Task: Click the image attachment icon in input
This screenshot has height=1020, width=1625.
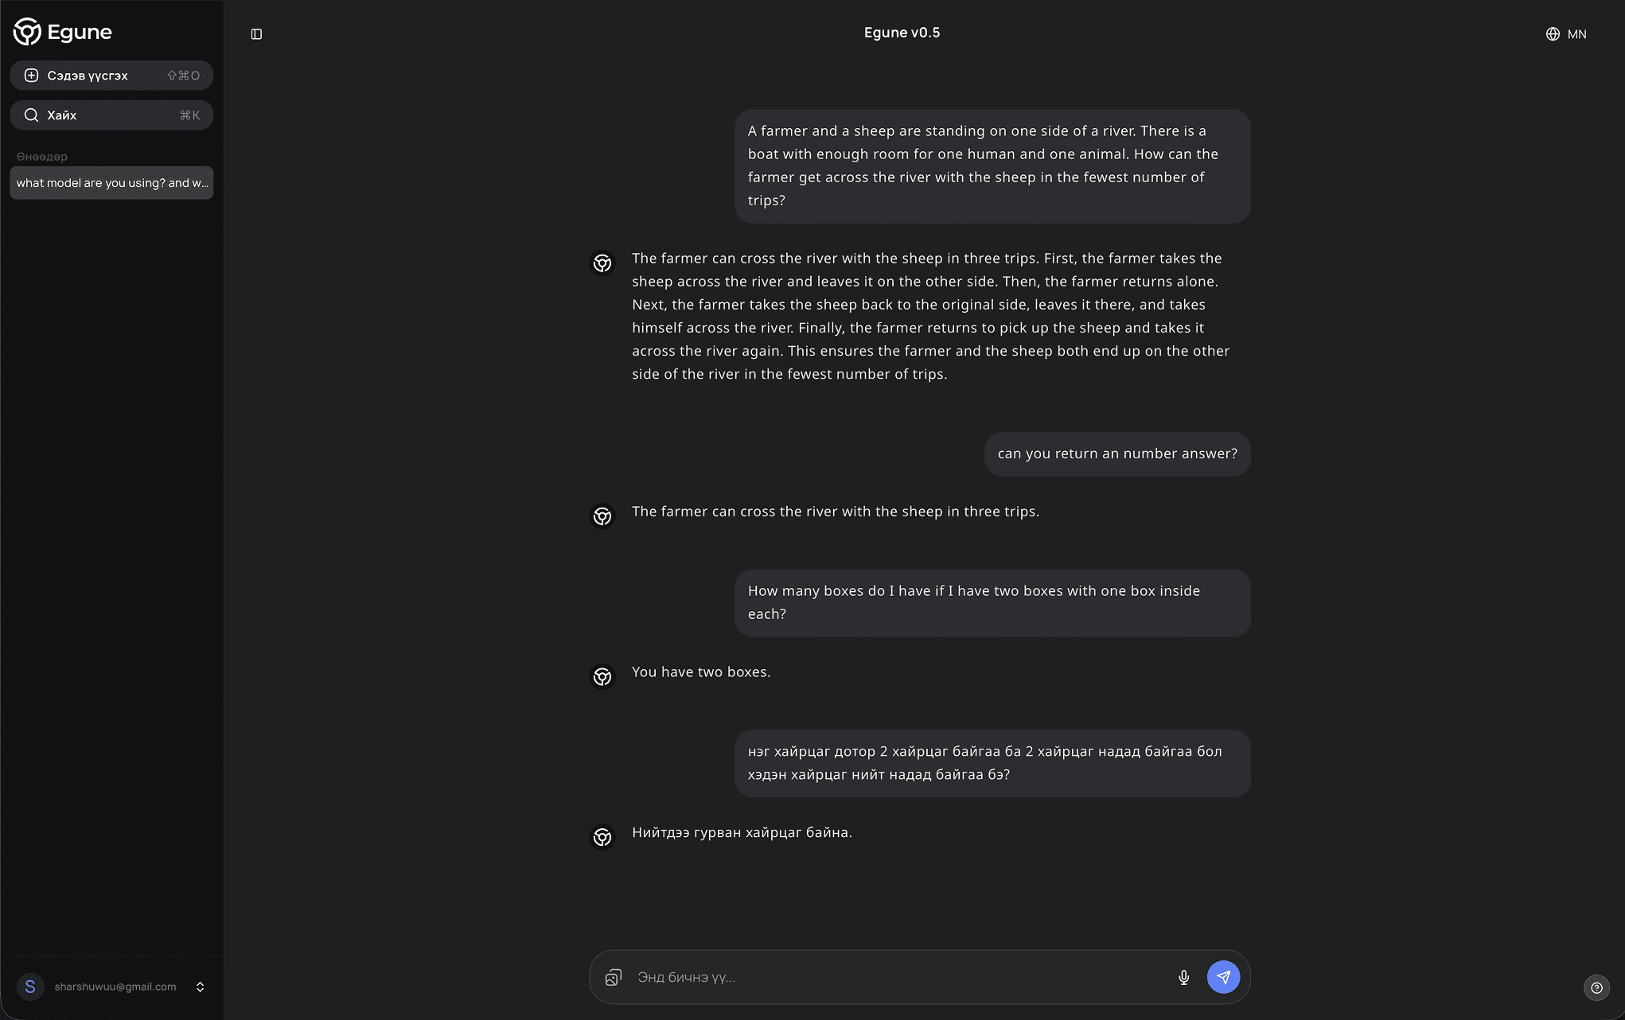Action: coord(613,977)
